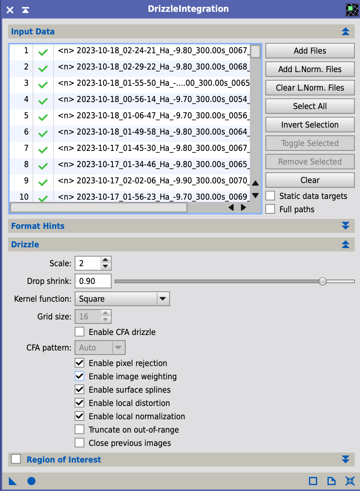Screen dimensions: 360x491
Task: Check Enable CFA drizzle
Action: point(79,332)
